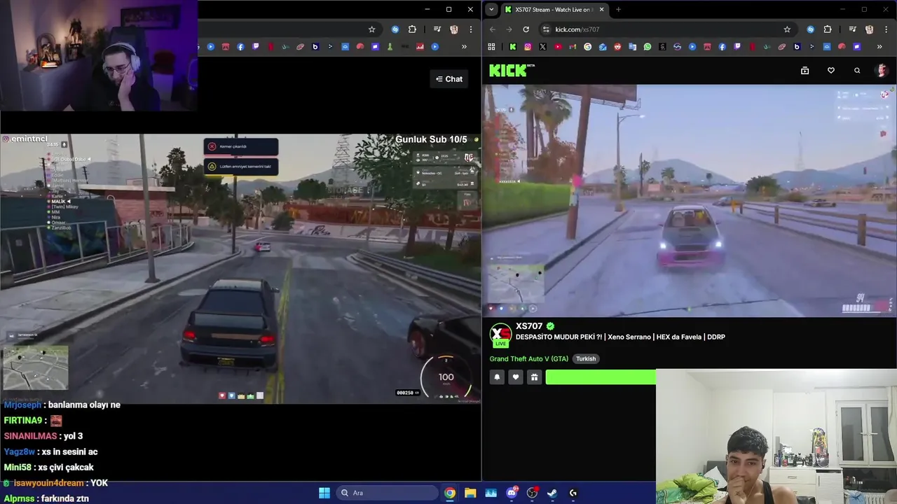The image size is (897, 504).
Task: Open Chrome profile avatar in left toolbar
Action: pyautogui.click(x=454, y=29)
